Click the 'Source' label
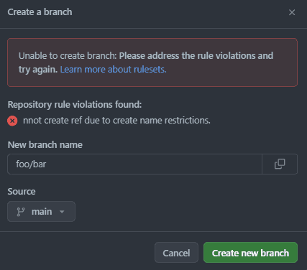307x270 pixels. tap(22, 192)
